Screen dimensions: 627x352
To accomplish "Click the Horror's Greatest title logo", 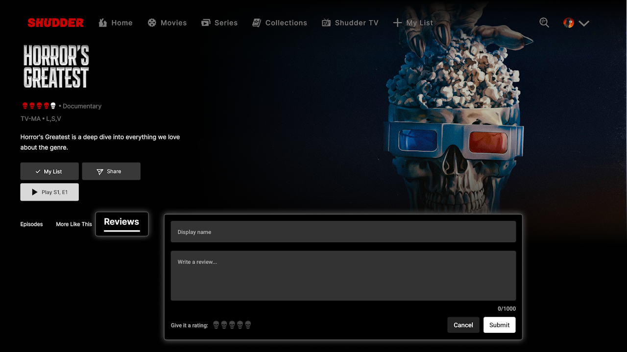I will tap(56, 67).
